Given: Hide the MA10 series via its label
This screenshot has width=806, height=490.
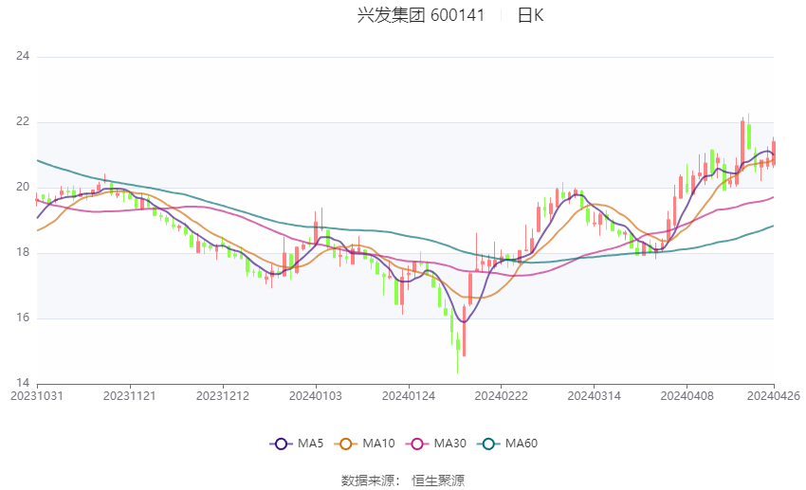Looking at the screenshot, I should 378,444.
